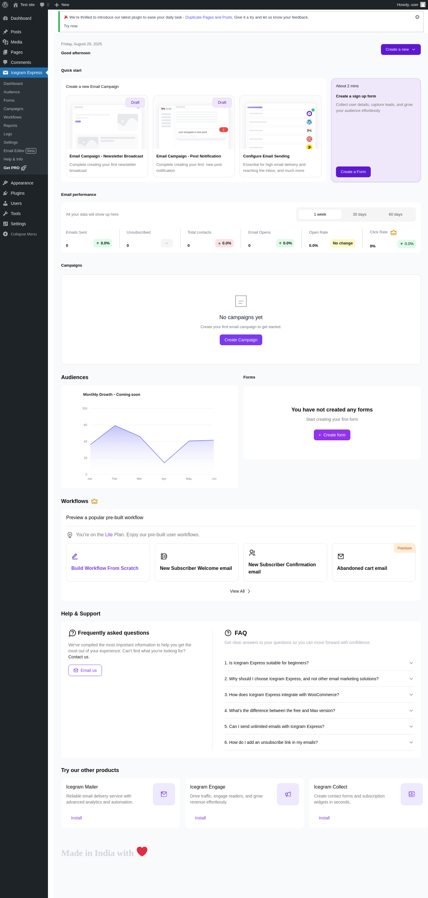Viewport: 428px width, 898px height.
Task: Click the Abandoned cart email envelope icon
Action: click(x=340, y=556)
